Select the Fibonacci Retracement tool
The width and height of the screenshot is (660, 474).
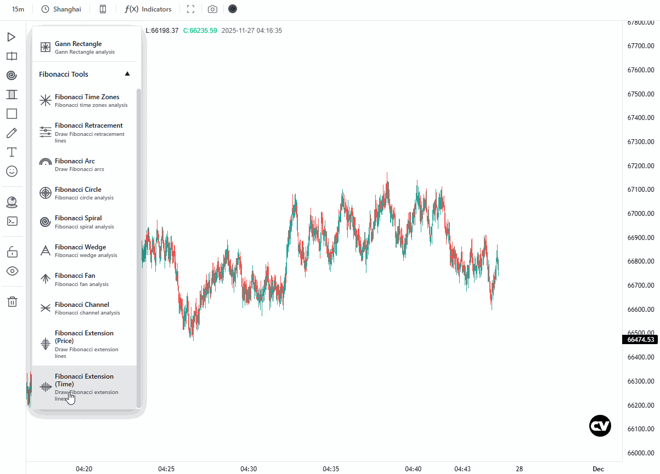[x=84, y=133]
